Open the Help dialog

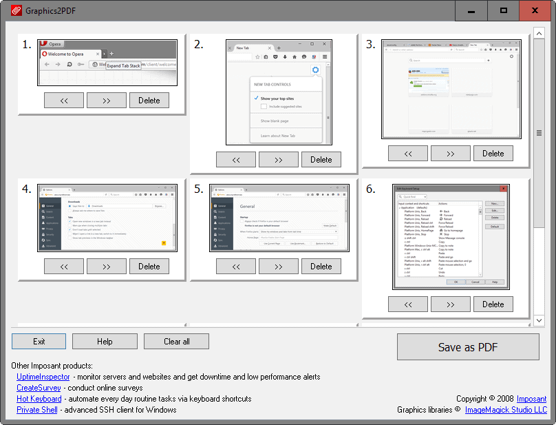point(104,341)
